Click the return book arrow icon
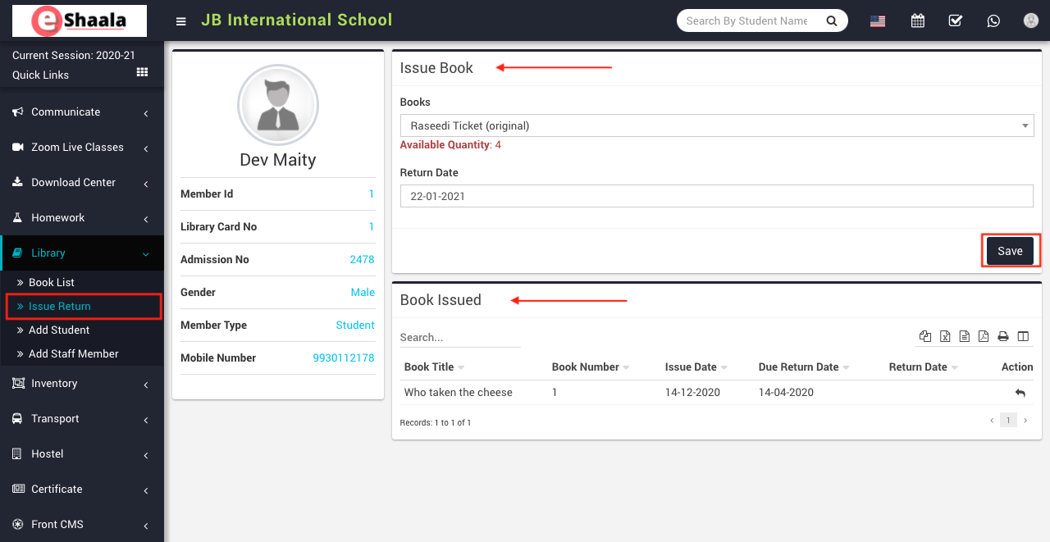This screenshot has height=542, width=1050. pyautogui.click(x=1020, y=394)
